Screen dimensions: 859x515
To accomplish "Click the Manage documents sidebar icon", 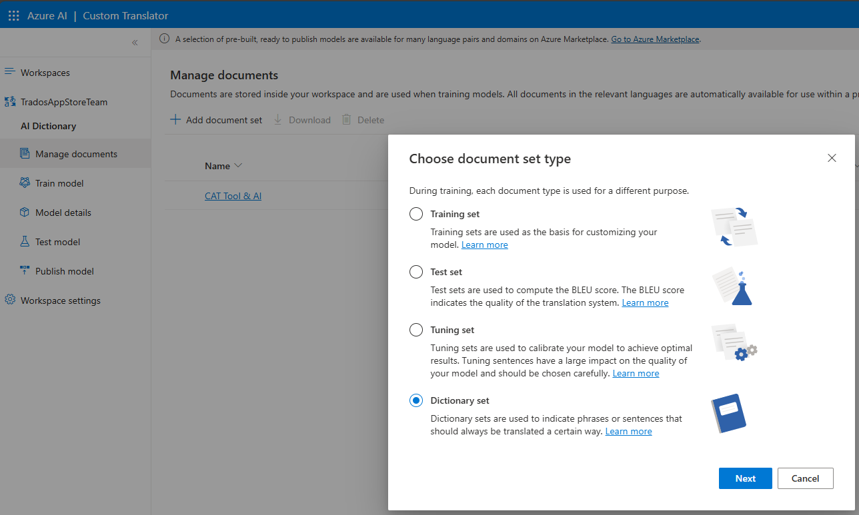I will point(25,154).
